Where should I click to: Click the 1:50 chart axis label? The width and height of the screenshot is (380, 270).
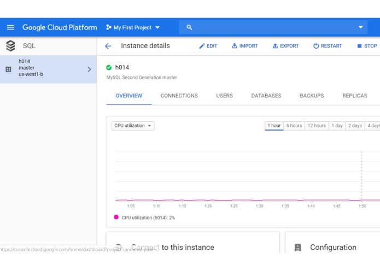tap(363, 206)
